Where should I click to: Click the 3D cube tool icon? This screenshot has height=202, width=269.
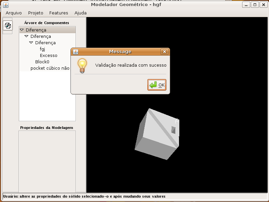pyautogui.click(x=8, y=25)
